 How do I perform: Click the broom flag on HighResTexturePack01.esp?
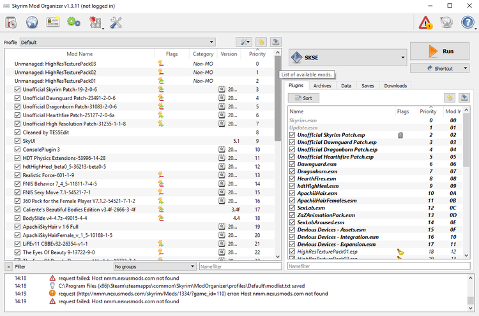(x=400, y=252)
